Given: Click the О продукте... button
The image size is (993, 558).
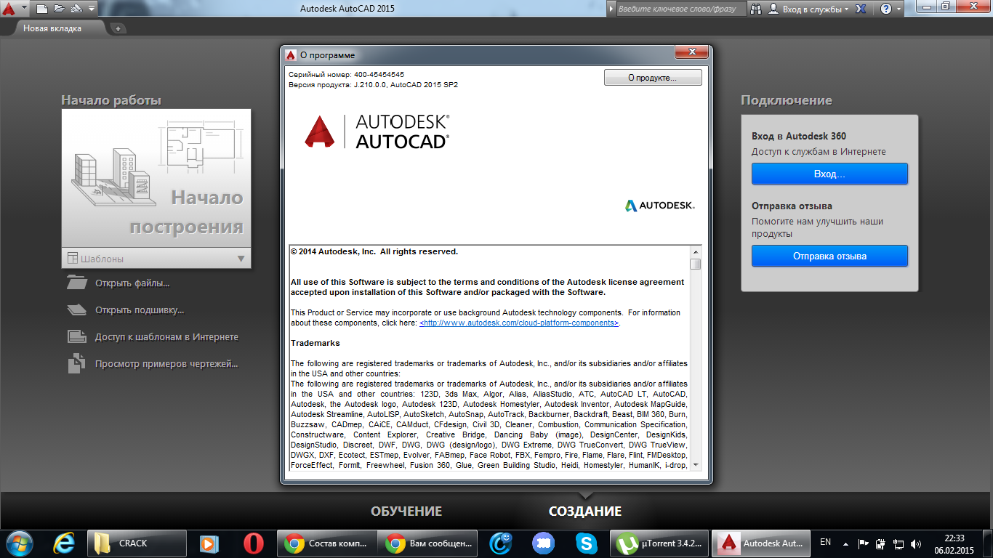Looking at the screenshot, I should [653, 78].
